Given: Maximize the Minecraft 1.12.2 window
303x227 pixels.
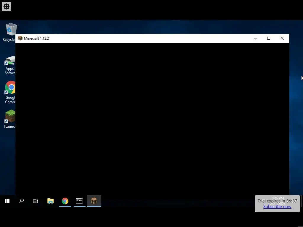Looking at the screenshot, I should click(x=269, y=38).
